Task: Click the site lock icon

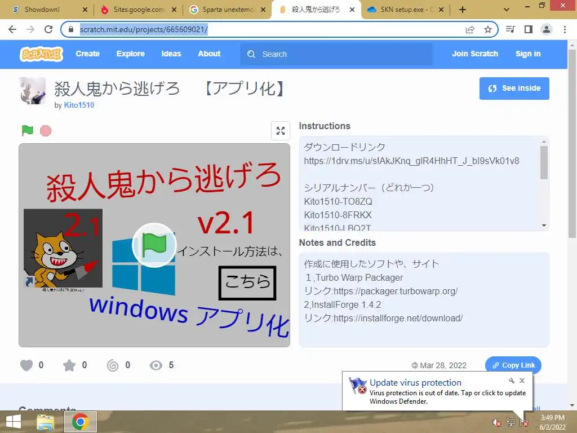Action: [71, 29]
